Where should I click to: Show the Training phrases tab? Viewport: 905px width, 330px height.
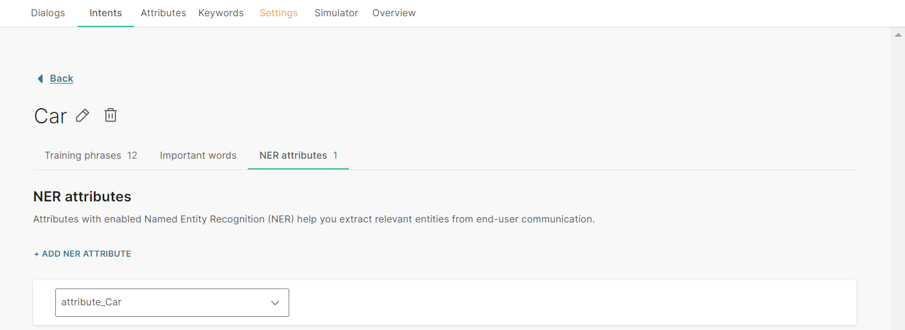(x=91, y=156)
